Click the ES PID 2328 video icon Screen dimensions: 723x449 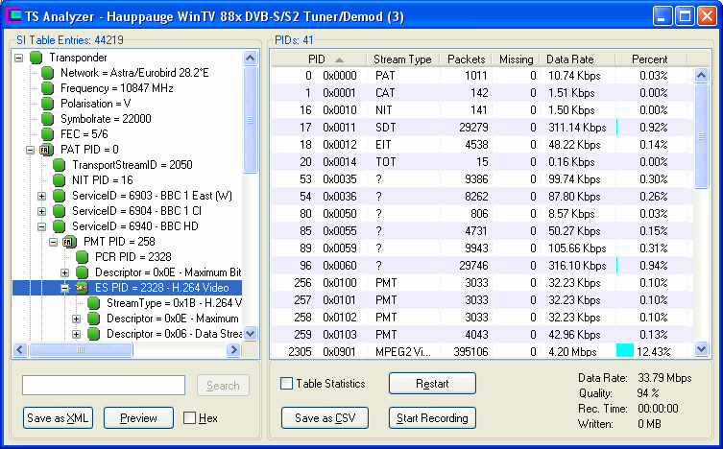tap(82, 288)
